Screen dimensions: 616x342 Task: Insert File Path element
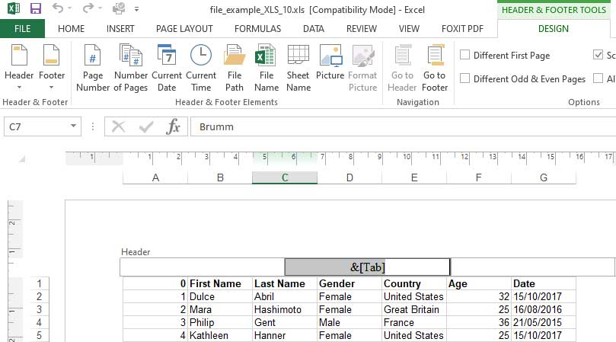(x=235, y=68)
